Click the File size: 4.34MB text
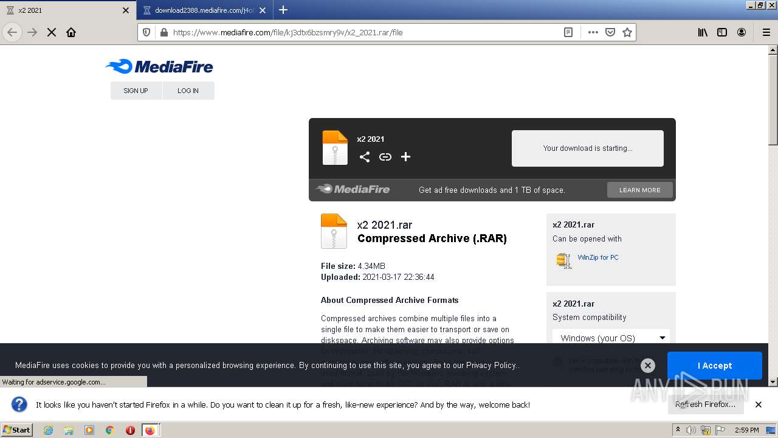 pyautogui.click(x=353, y=266)
